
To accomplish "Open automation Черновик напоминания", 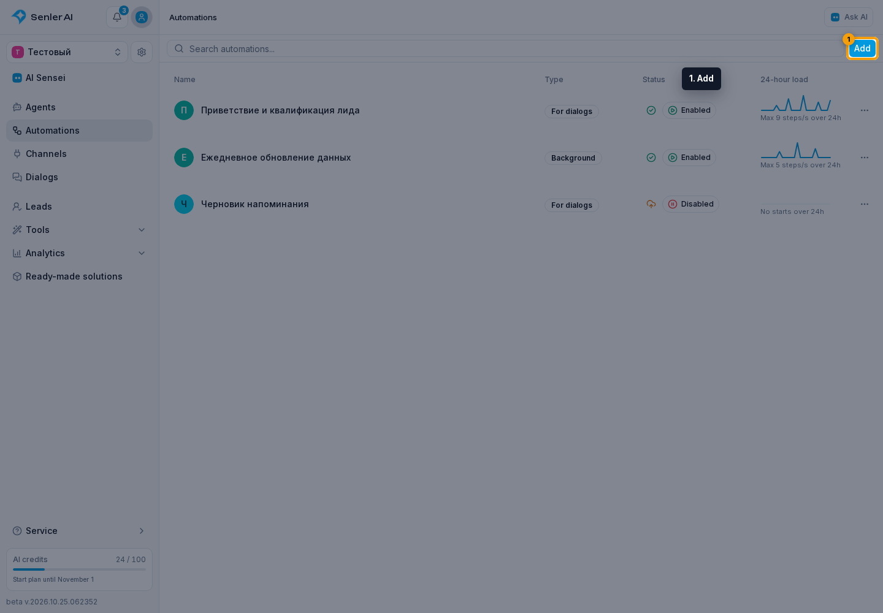I will click(x=255, y=204).
